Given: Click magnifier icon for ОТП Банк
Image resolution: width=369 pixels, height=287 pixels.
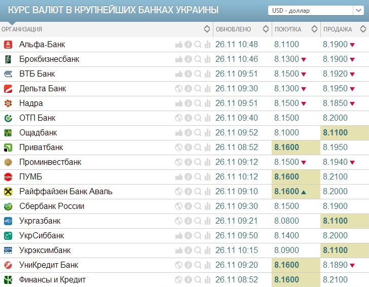Looking at the screenshot, I should (198, 118).
